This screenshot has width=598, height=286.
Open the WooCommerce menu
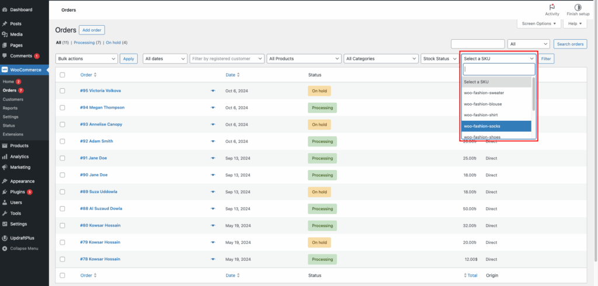point(26,70)
